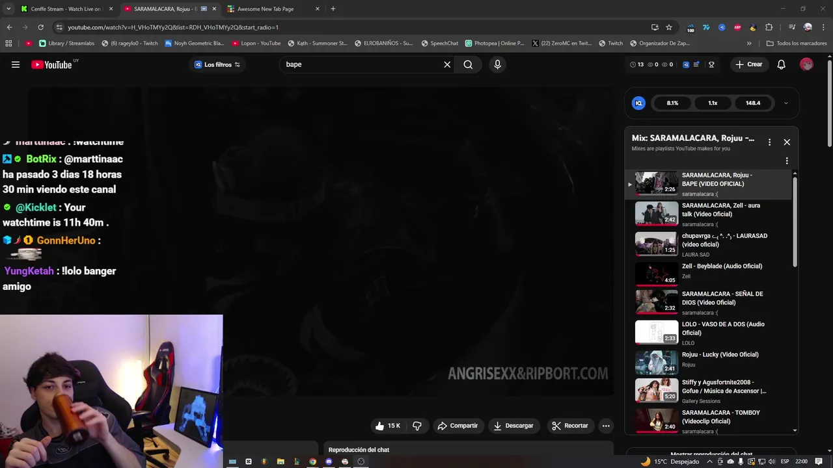Open Chrome from the taskbar
This screenshot has height=468, width=833.
pos(312,461)
